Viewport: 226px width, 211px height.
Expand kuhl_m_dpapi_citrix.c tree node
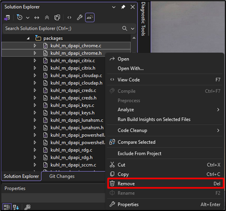[x=35, y=61]
